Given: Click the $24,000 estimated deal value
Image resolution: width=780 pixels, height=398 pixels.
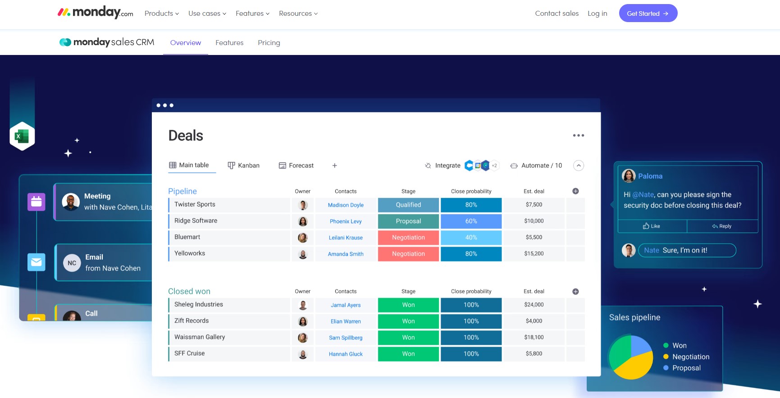Looking at the screenshot, I should 534,305.
